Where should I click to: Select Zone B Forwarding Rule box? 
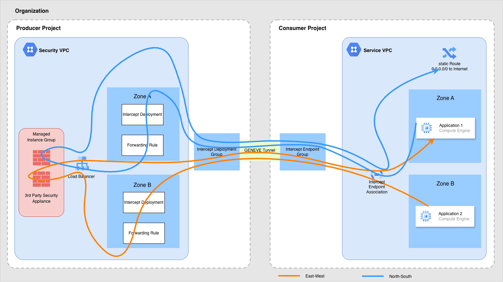click(x=144, y=233)
